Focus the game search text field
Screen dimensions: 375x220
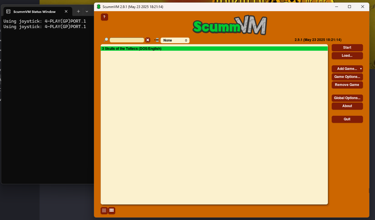[127, 40]
